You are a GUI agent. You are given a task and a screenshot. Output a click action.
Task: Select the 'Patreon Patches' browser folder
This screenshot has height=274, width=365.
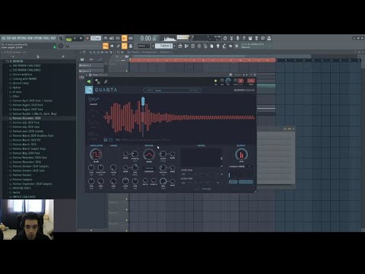[22, 175]
